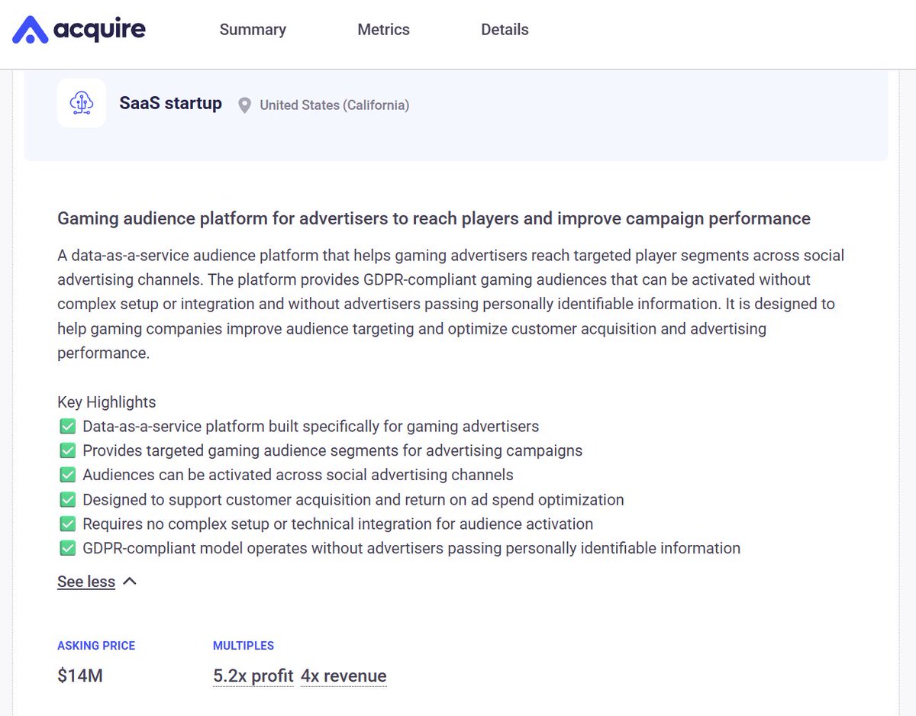Click the checkmark beside social advertising channels highlight

[x=67, y=476]
